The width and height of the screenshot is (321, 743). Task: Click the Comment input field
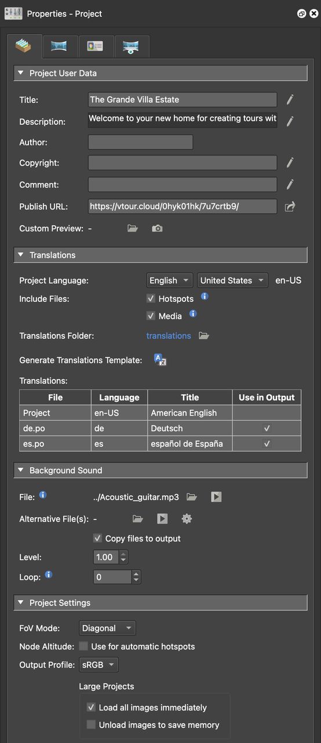tap(183, 185)
